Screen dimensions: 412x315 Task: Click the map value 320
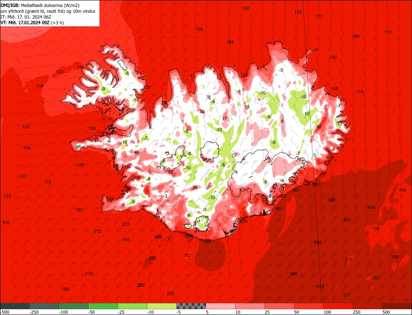(395, 257)
